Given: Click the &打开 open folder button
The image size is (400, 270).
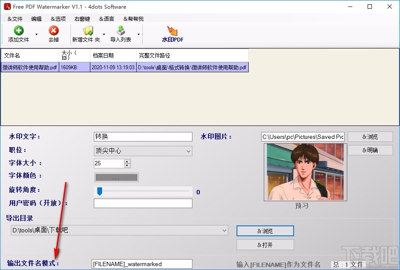Looking at the screenshot, I should pyautogui.click(x=265, y=245).
